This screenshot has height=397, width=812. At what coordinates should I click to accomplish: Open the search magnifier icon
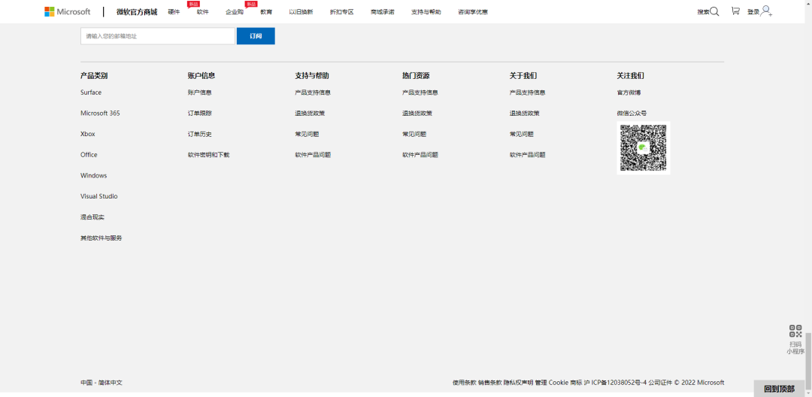click(x=715, y=11)
